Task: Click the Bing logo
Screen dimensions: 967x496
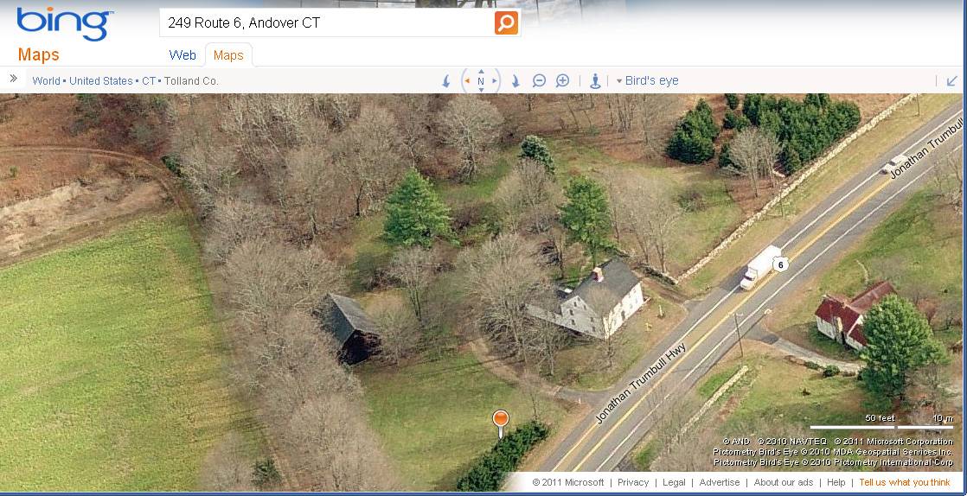Action: tap(65, 24)
